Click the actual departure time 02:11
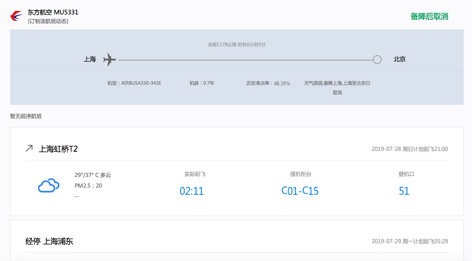 192,191
